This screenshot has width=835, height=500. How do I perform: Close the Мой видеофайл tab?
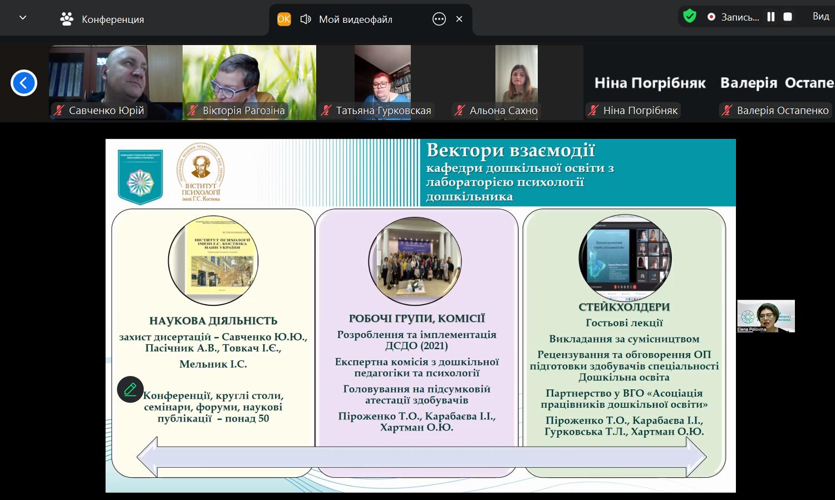point(459,19)
